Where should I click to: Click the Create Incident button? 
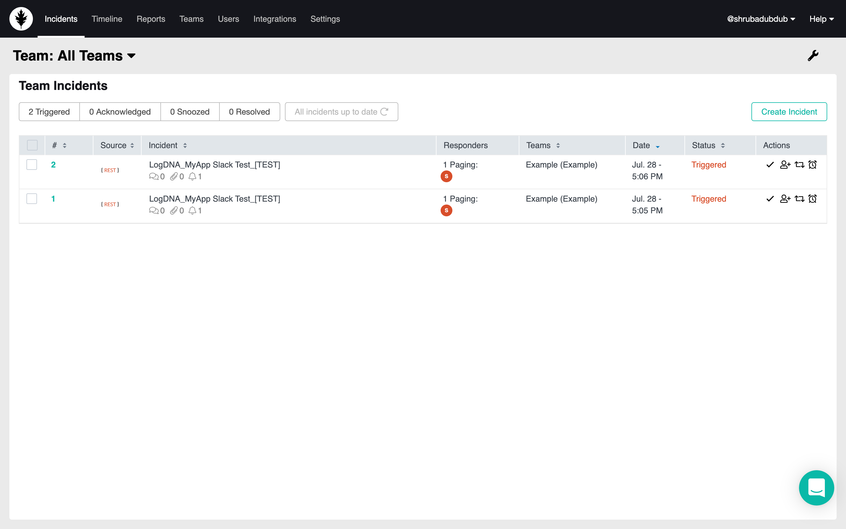[x=789, y=112]
